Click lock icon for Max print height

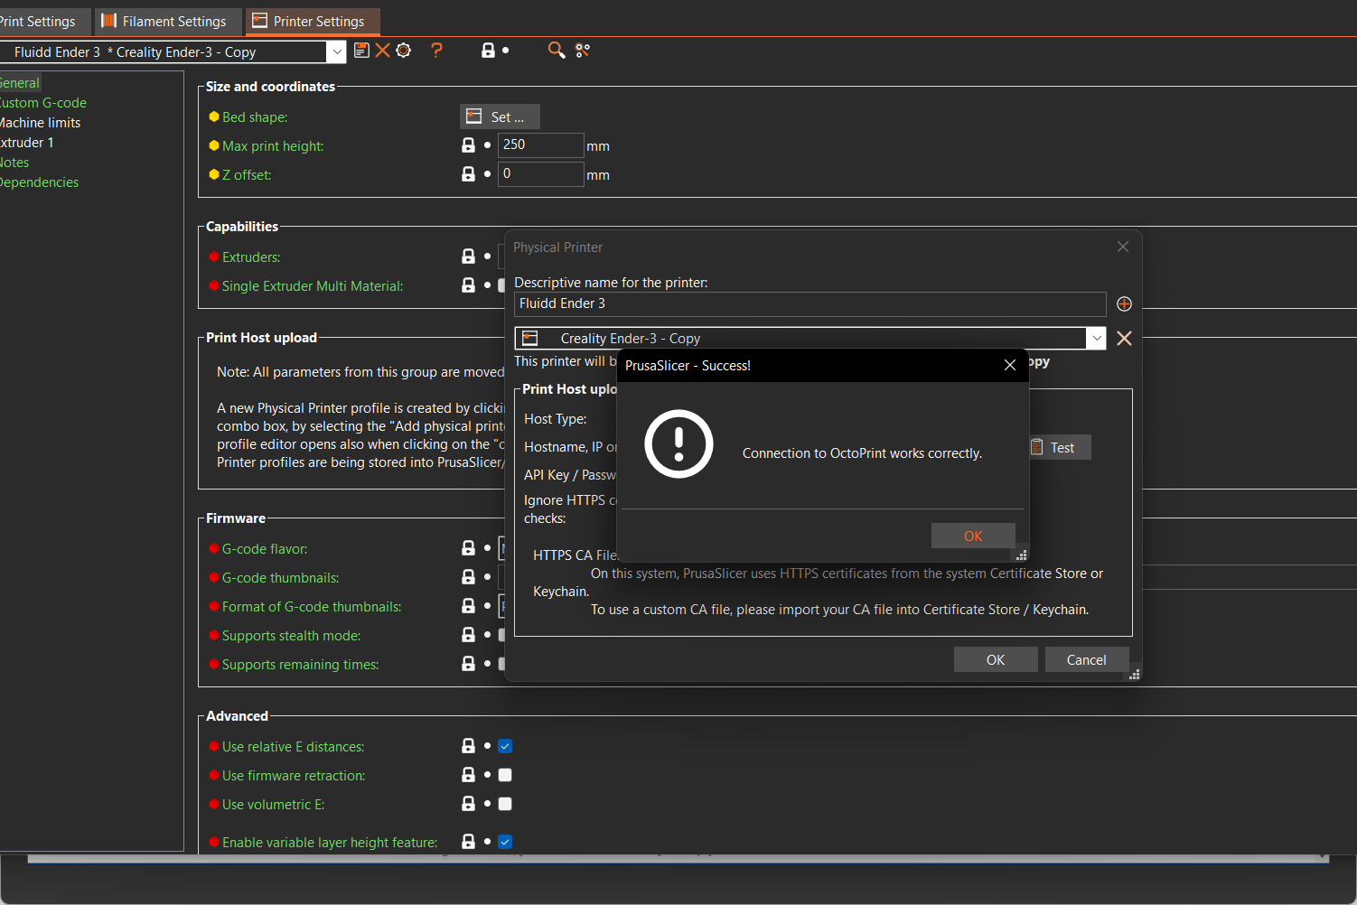point(468,145)
